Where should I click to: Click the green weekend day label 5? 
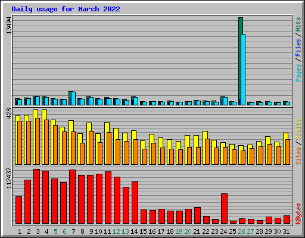point(55,231)
